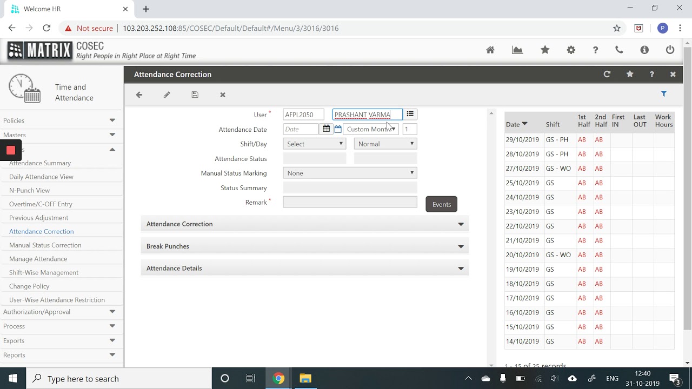Click the pencil edit toolbar icon
This screenshot has height=389, width=692.
coord(167,95)
